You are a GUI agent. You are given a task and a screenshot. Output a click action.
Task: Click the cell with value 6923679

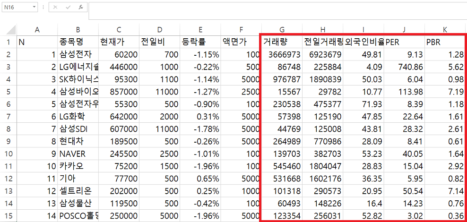(323, 54)
